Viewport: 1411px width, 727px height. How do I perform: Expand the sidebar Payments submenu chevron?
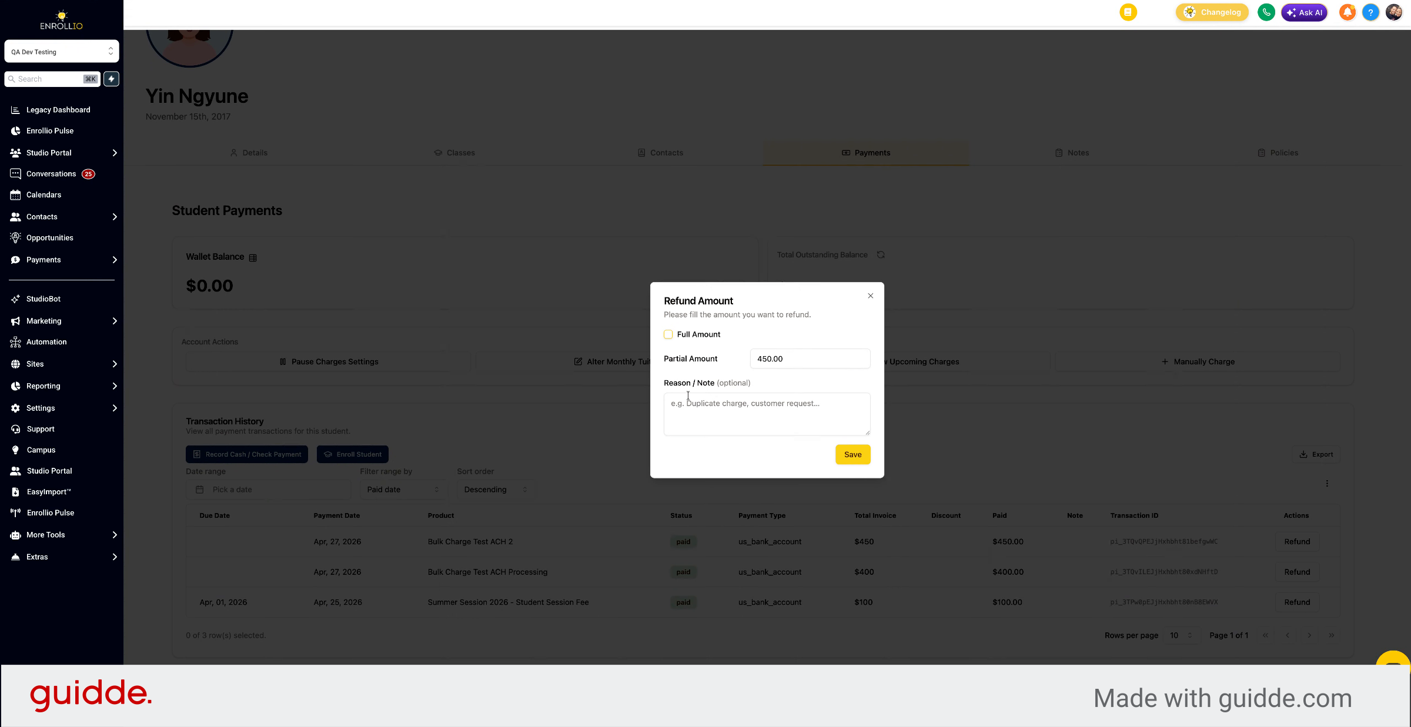coord(115,260)
